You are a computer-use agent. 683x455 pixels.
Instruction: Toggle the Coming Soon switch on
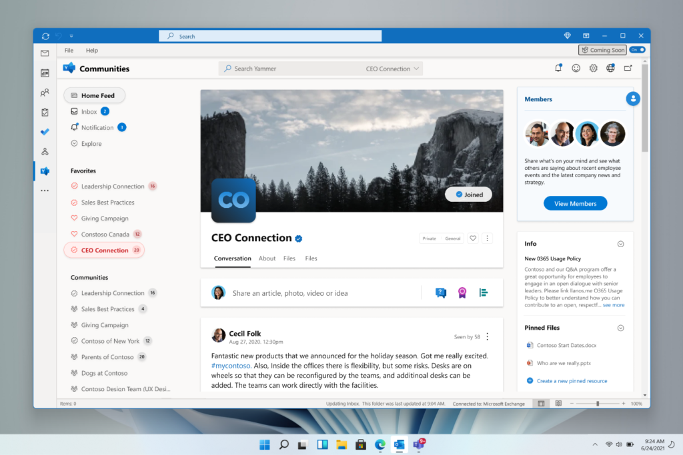tap(638, 49)
